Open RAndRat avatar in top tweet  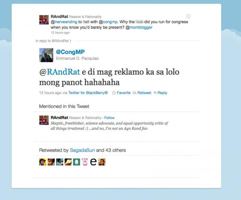coord(44,20)
